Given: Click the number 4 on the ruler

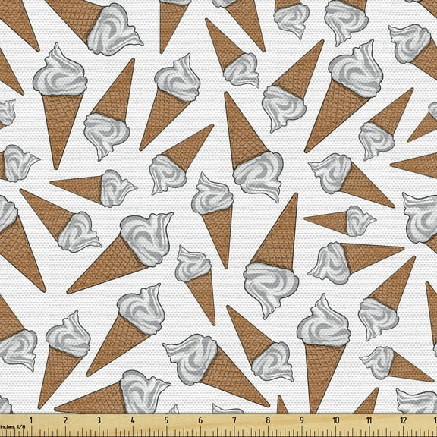Looking at the screenshot, I should (x=133, y=420).
